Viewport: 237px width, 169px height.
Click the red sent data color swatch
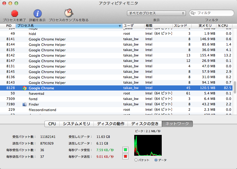click(125, 156)
